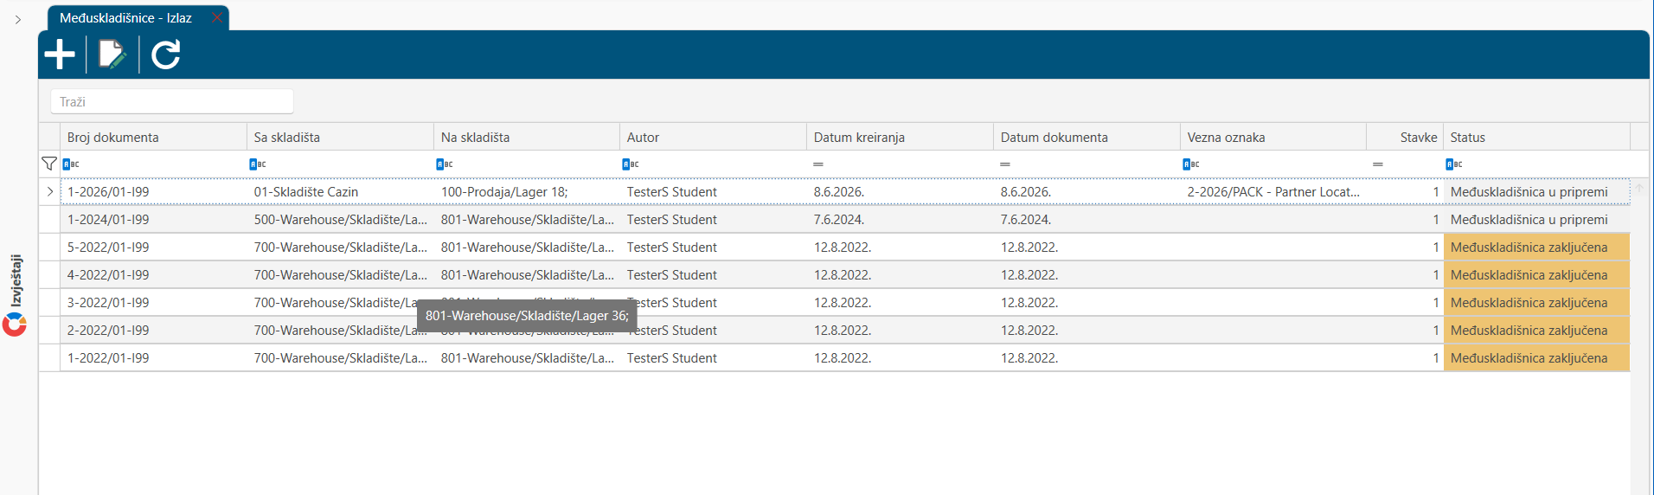Click the 100-Prodaja/Lager 18; cell
Image resolution: width=1654 pixels, height=495 pixels.
point(527,192)
